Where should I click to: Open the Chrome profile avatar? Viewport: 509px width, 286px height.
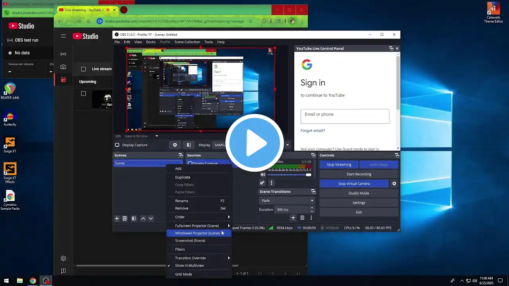293,21
